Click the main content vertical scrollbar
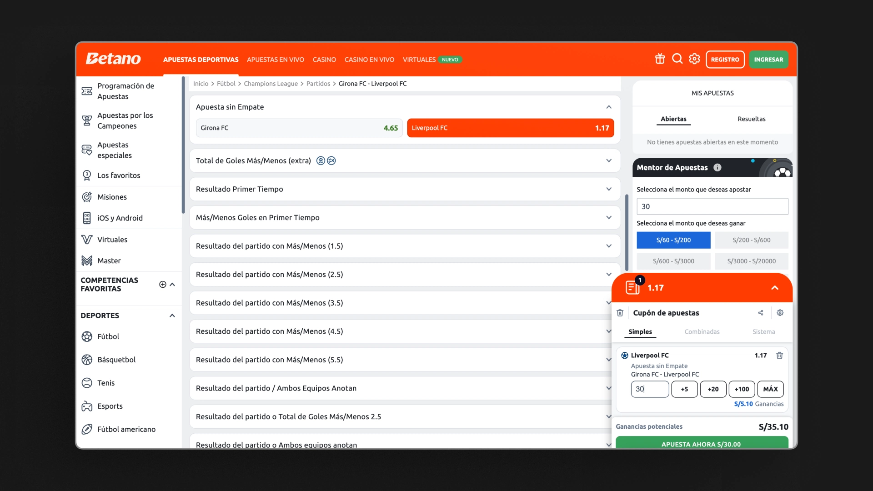 tap(627, 233)
